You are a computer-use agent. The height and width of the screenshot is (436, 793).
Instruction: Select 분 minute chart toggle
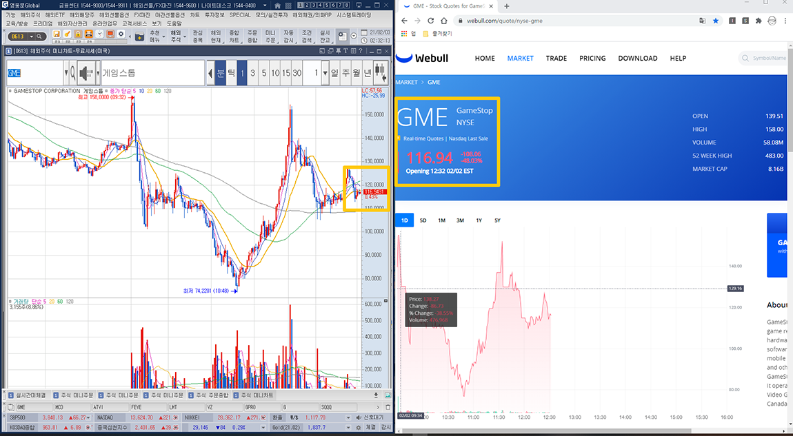coord(220,73)
